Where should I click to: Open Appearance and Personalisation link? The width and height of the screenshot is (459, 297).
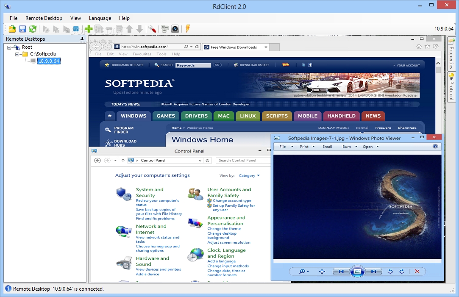click(226, 221)
